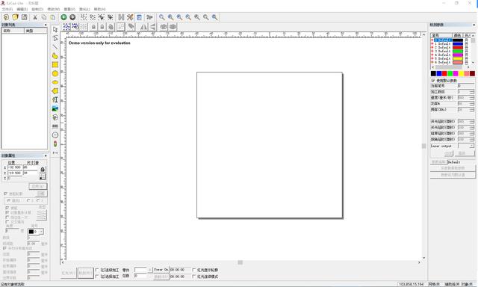This screenshot has width=478, height=287.
Task: Click the save file toolbar icon
Action: [x=24, y=17]
